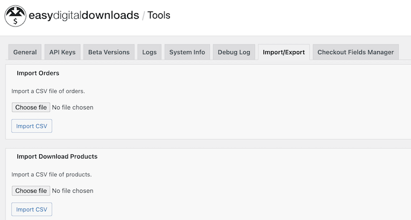Choose a file for Import Download Products
Image resolution: width=411 pixels, height=220 pixels.
31,190
